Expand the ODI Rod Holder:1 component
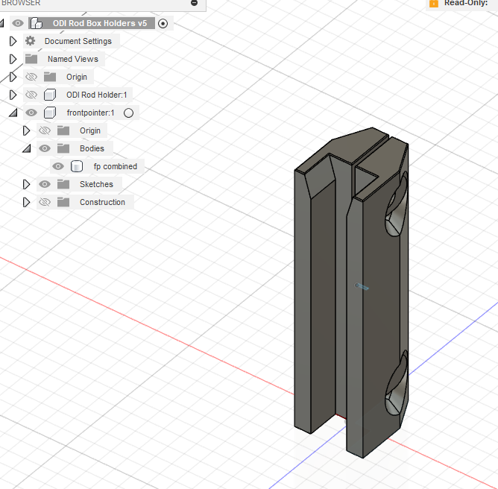 tap(13, 95)
